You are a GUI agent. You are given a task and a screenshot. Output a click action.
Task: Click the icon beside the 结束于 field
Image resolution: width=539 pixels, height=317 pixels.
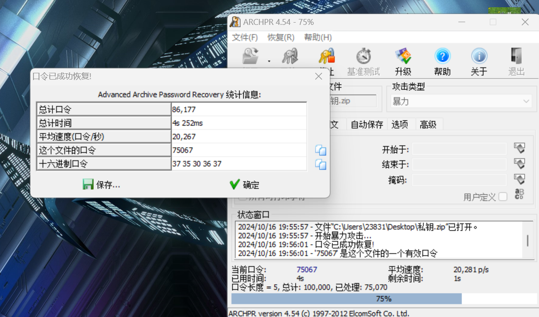pyautogui.click(x=520, y=164)
